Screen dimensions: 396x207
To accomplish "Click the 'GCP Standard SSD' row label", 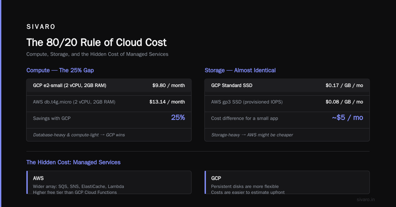I will (232, 85).
